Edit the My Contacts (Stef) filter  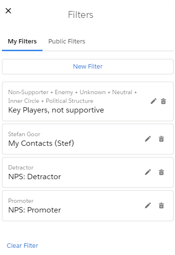coord(148,139)
